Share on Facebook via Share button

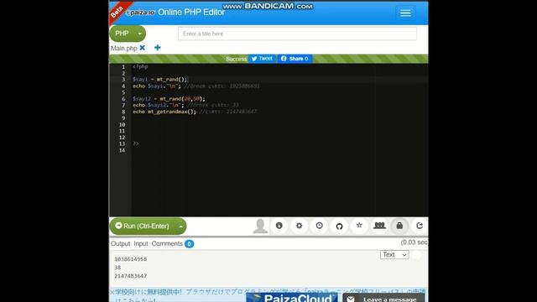(x=295, y=59)
